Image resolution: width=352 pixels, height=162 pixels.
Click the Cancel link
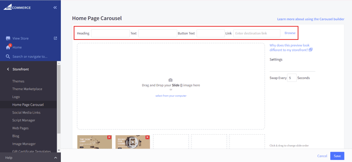pyautogui.click(x=322, y=156)
